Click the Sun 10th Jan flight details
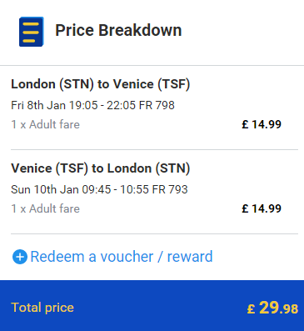Image resolution: width=304 pixels, height=331 pixels. click(x=99, y=189)
